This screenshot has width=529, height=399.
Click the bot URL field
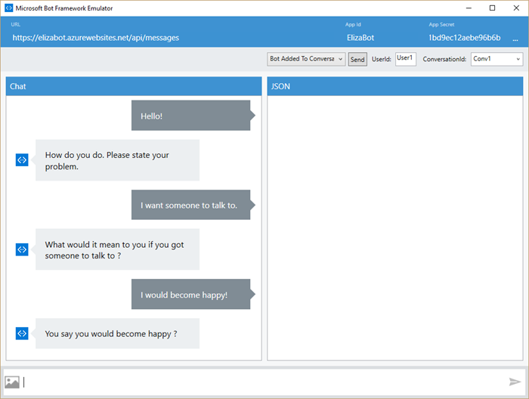(x=96, y=38)
